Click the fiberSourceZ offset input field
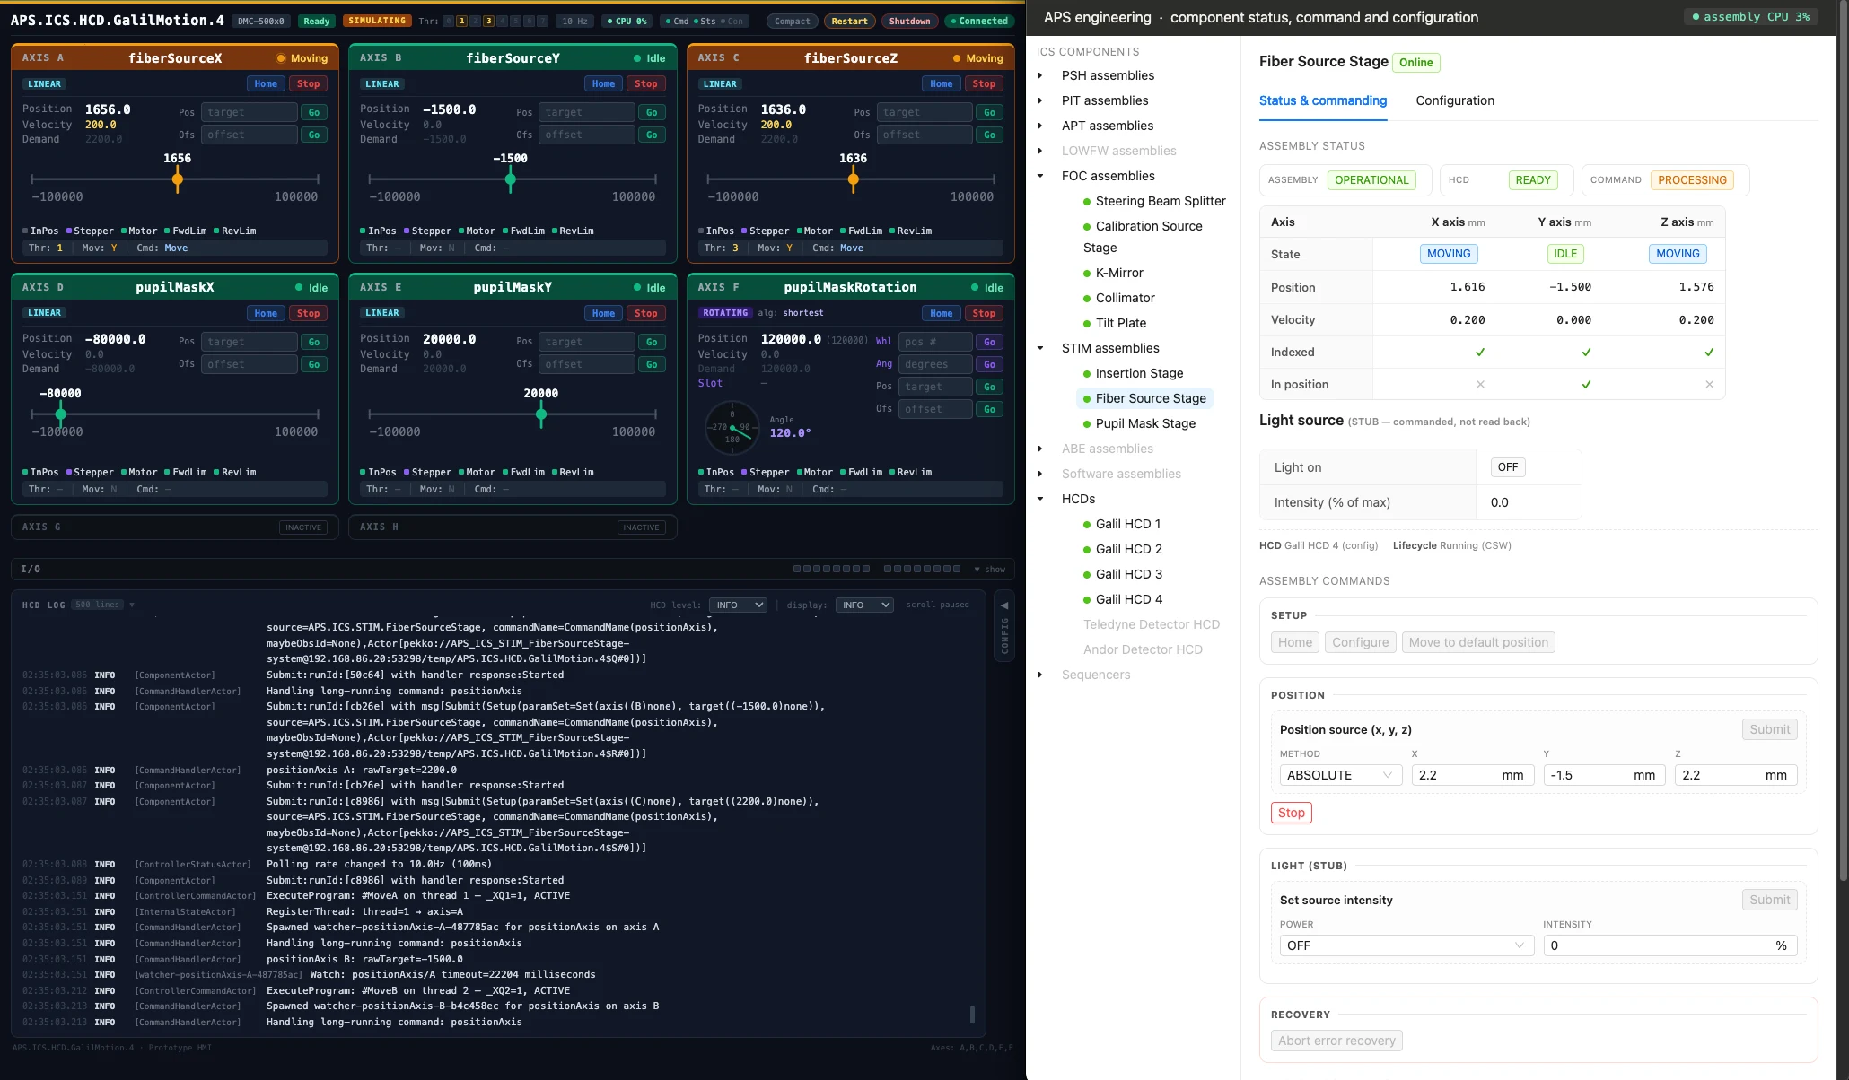This screenshot has height=1080, width=1849. 924,135
